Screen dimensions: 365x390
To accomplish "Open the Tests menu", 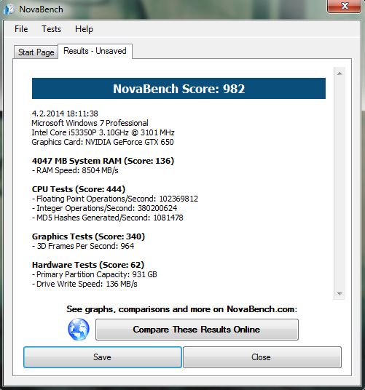I will click(51, 29).
